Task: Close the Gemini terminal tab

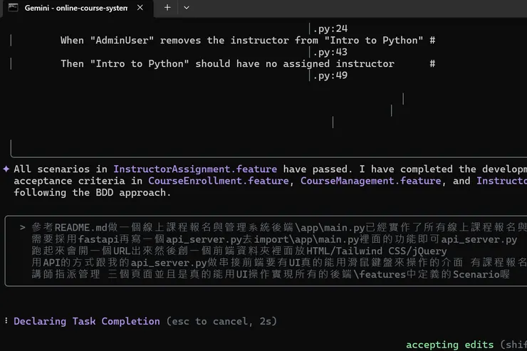Action: 140,7
